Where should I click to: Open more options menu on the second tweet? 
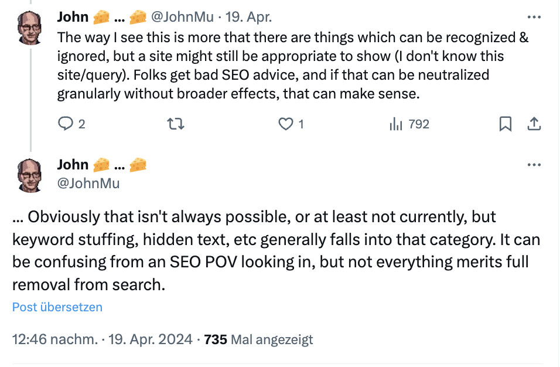pyautogui.click(x=534, y=165)
